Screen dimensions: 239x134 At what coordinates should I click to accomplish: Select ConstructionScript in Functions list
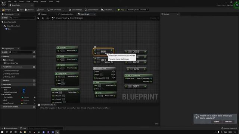(x=11, y=71)
